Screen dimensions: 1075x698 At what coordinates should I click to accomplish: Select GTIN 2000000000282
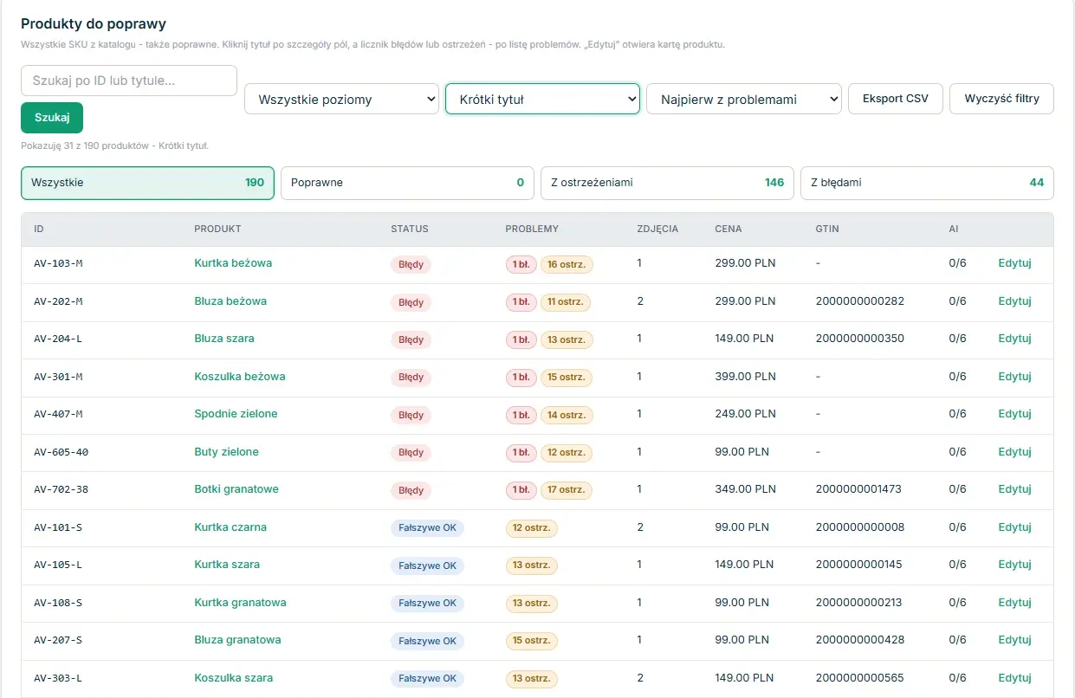click(x=859, y=301)
